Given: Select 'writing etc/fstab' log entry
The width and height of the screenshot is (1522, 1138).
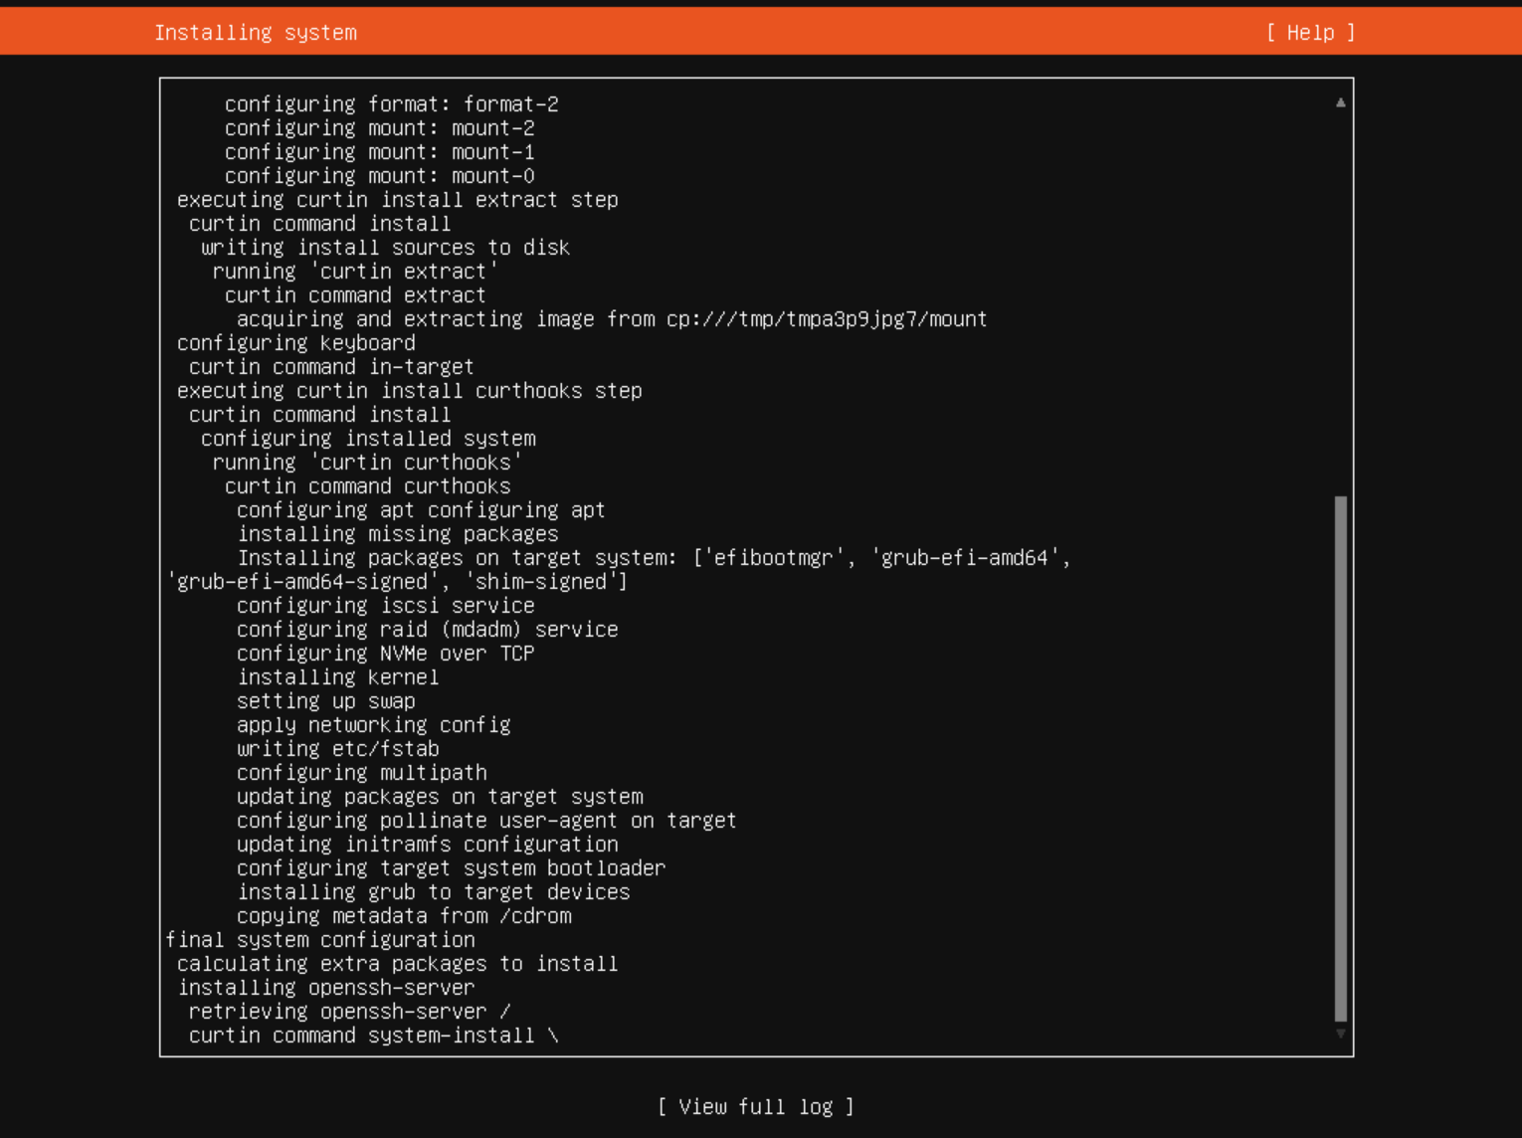Looking at the screenshot, I should [x=337, y=749].
